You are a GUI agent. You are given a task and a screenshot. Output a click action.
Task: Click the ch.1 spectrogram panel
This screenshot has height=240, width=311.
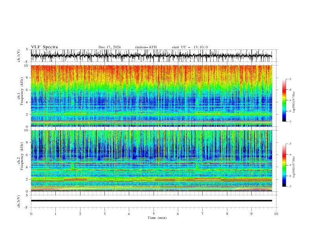(x=151, y=96)
